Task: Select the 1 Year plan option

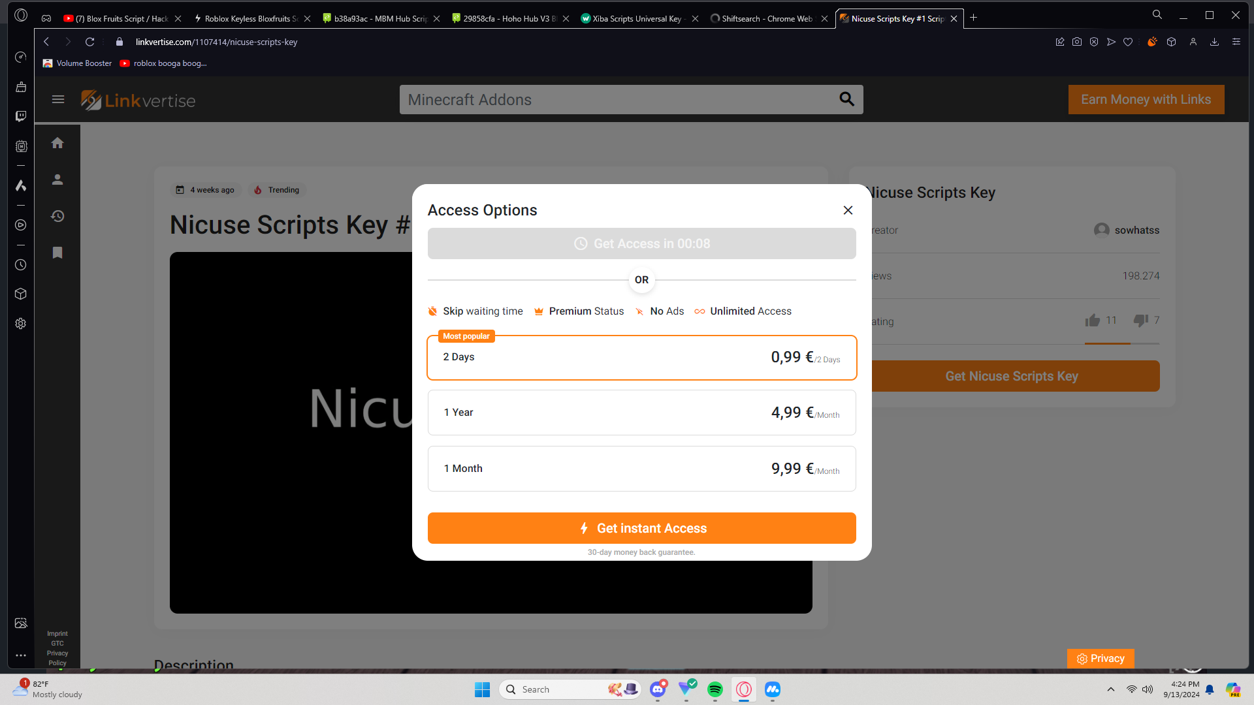Action: coord(641,413)
